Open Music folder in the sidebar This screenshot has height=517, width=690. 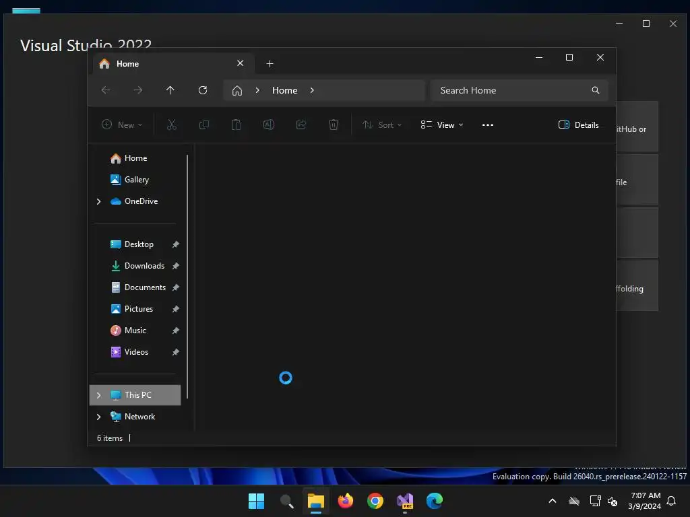[135, 331]
